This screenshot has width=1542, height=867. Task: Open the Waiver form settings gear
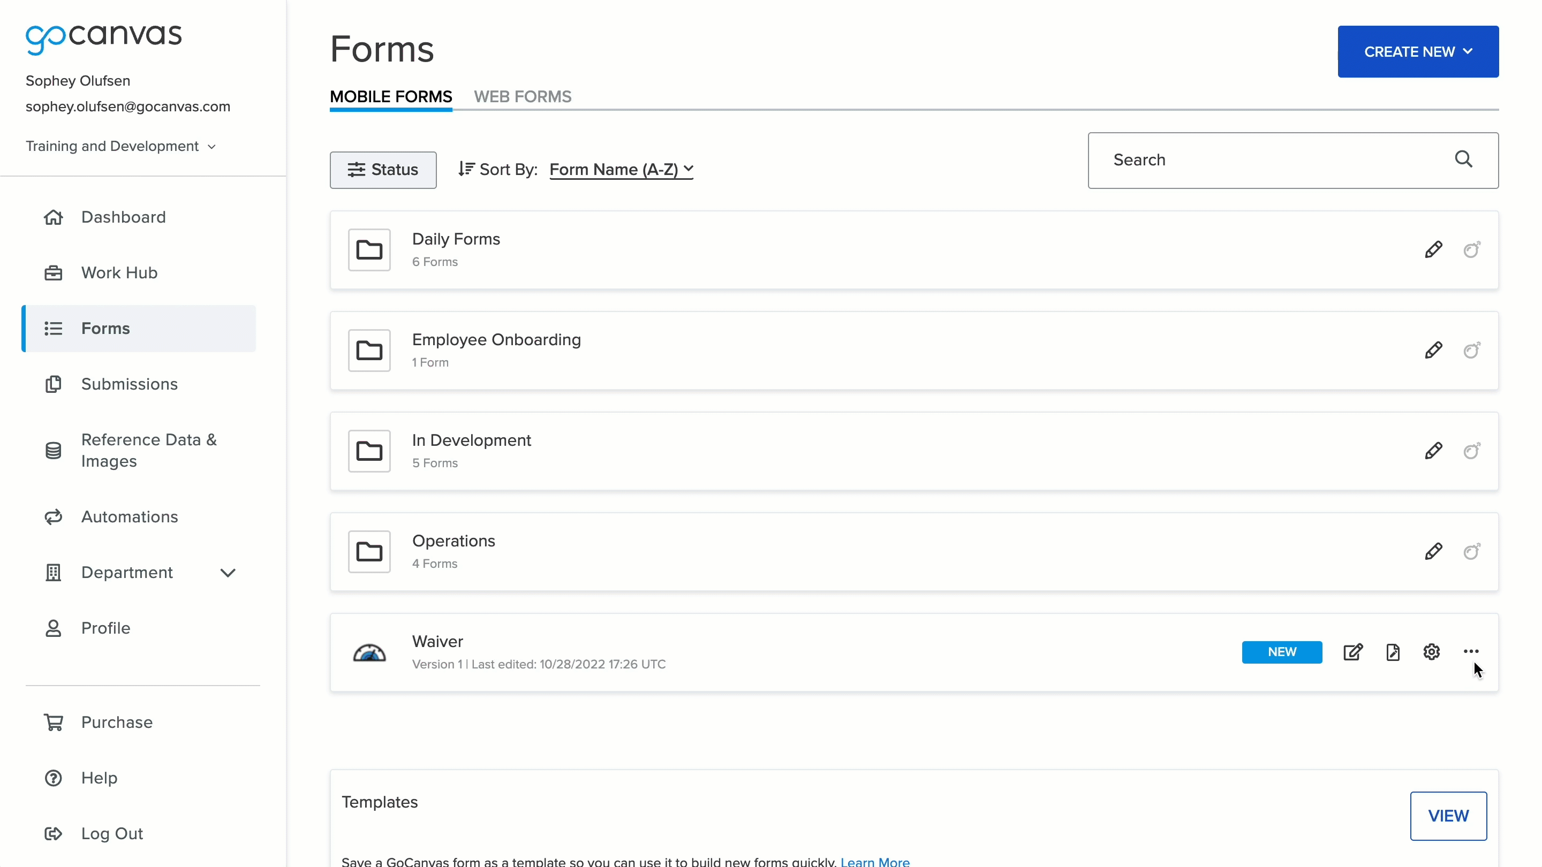[x=1431, y=652]
